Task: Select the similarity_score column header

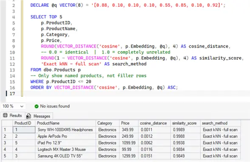Action: pyautogui.click(x=185, y=123)
